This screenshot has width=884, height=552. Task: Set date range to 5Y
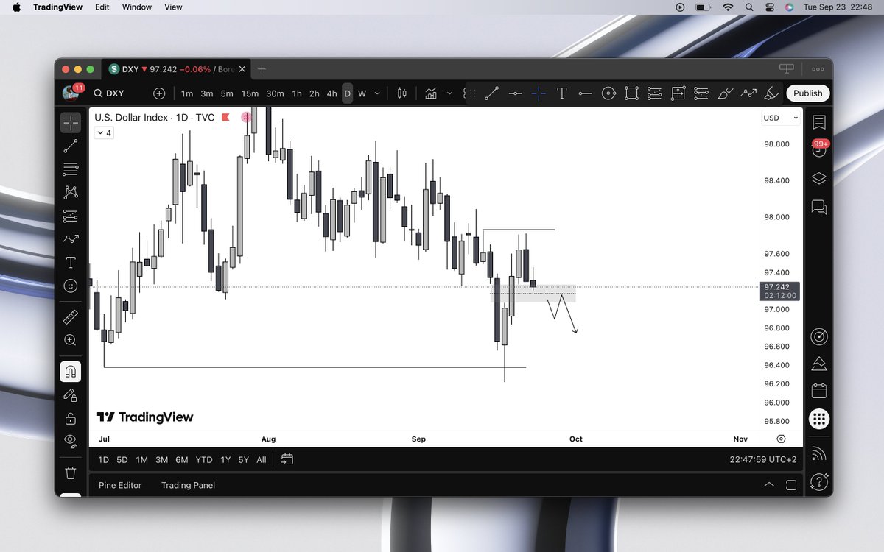pos(244,459)
